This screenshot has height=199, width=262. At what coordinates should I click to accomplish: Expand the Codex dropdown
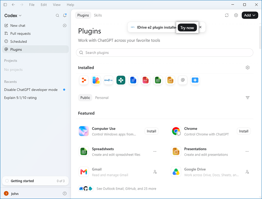(x=13, y=15)
